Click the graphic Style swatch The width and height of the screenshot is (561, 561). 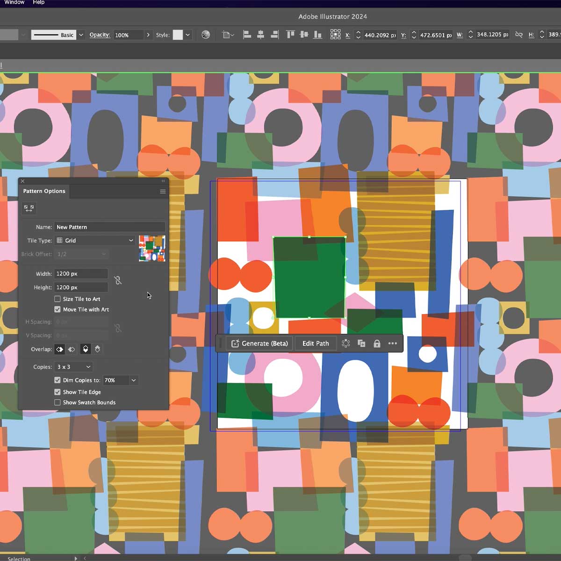178,35
